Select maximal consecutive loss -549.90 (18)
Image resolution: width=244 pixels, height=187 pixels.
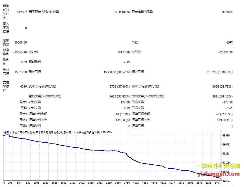click(224, 120)
